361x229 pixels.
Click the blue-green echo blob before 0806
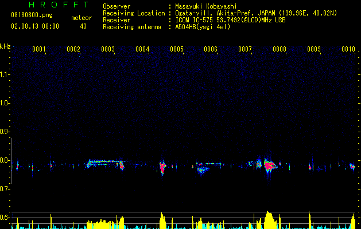pos(203,171)
